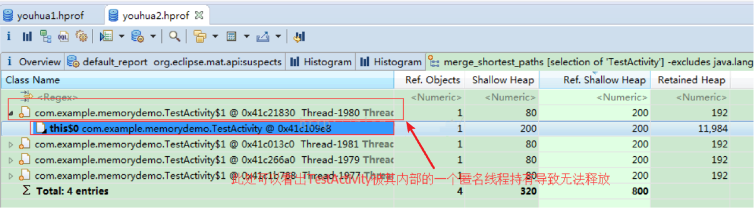Expand the TestActivity$1 Thread-1981 row

[11, 145]
